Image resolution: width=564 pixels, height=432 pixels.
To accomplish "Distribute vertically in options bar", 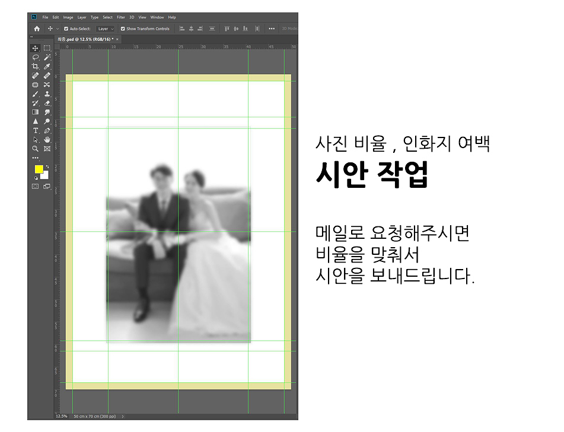I will coord(212,29).
